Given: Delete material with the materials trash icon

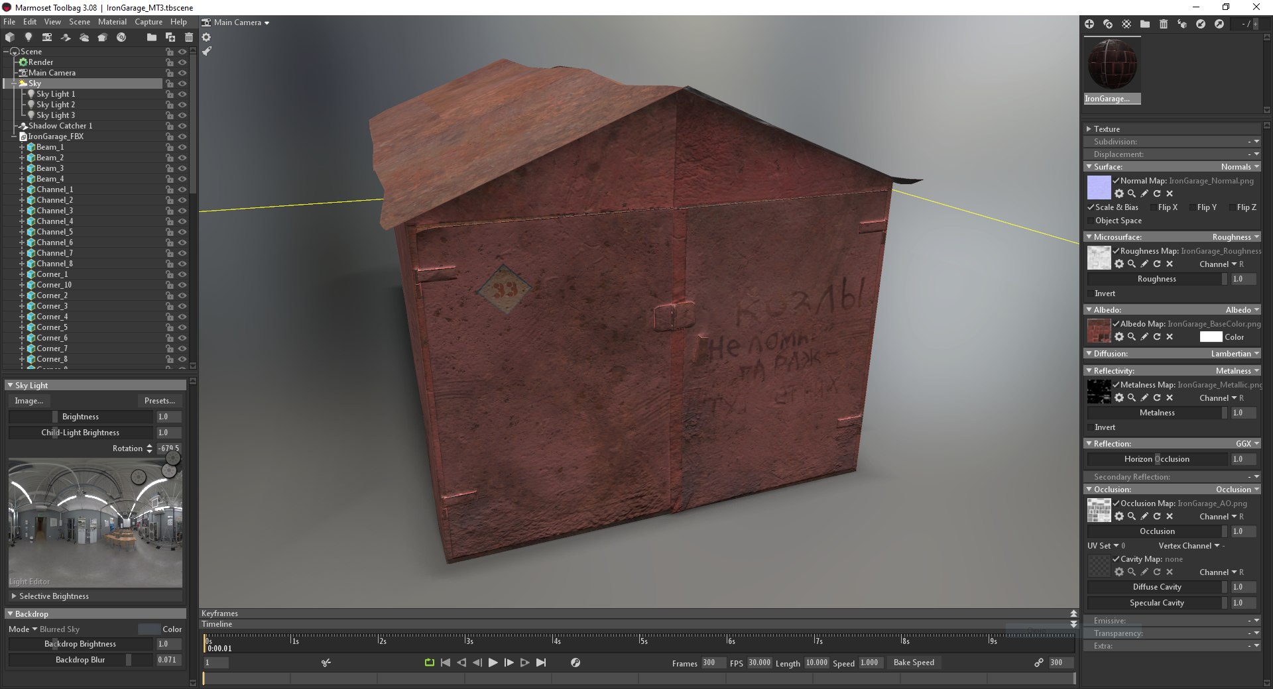Looking at the screenshot, I should click(x=1164, y=24).
